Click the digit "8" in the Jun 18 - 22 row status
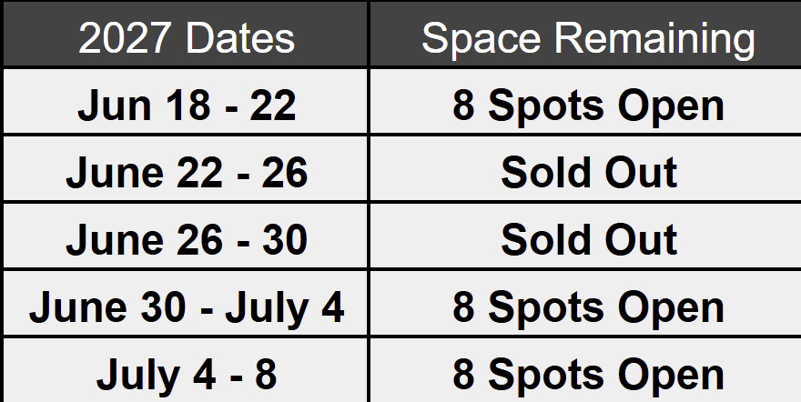 [463, 106]
